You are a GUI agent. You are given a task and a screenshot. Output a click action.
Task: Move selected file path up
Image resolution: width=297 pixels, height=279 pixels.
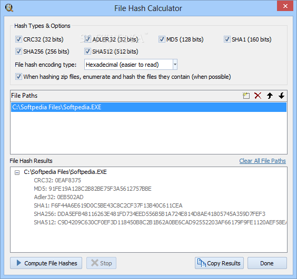270,96
